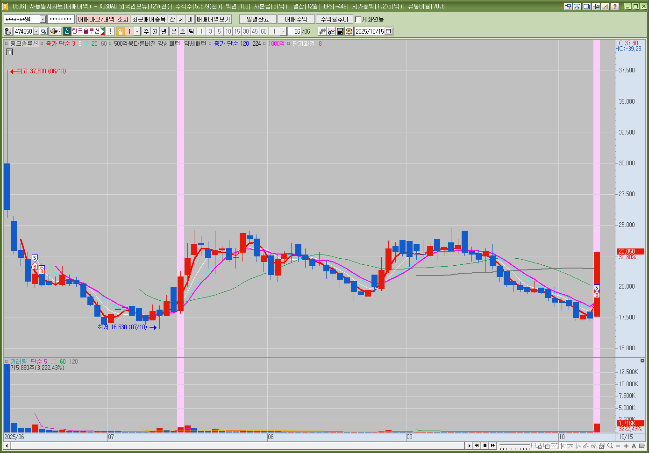This screenshot has height=453, width=649.
Task: Open the calendar date picker icon
Action: point(388,31)
